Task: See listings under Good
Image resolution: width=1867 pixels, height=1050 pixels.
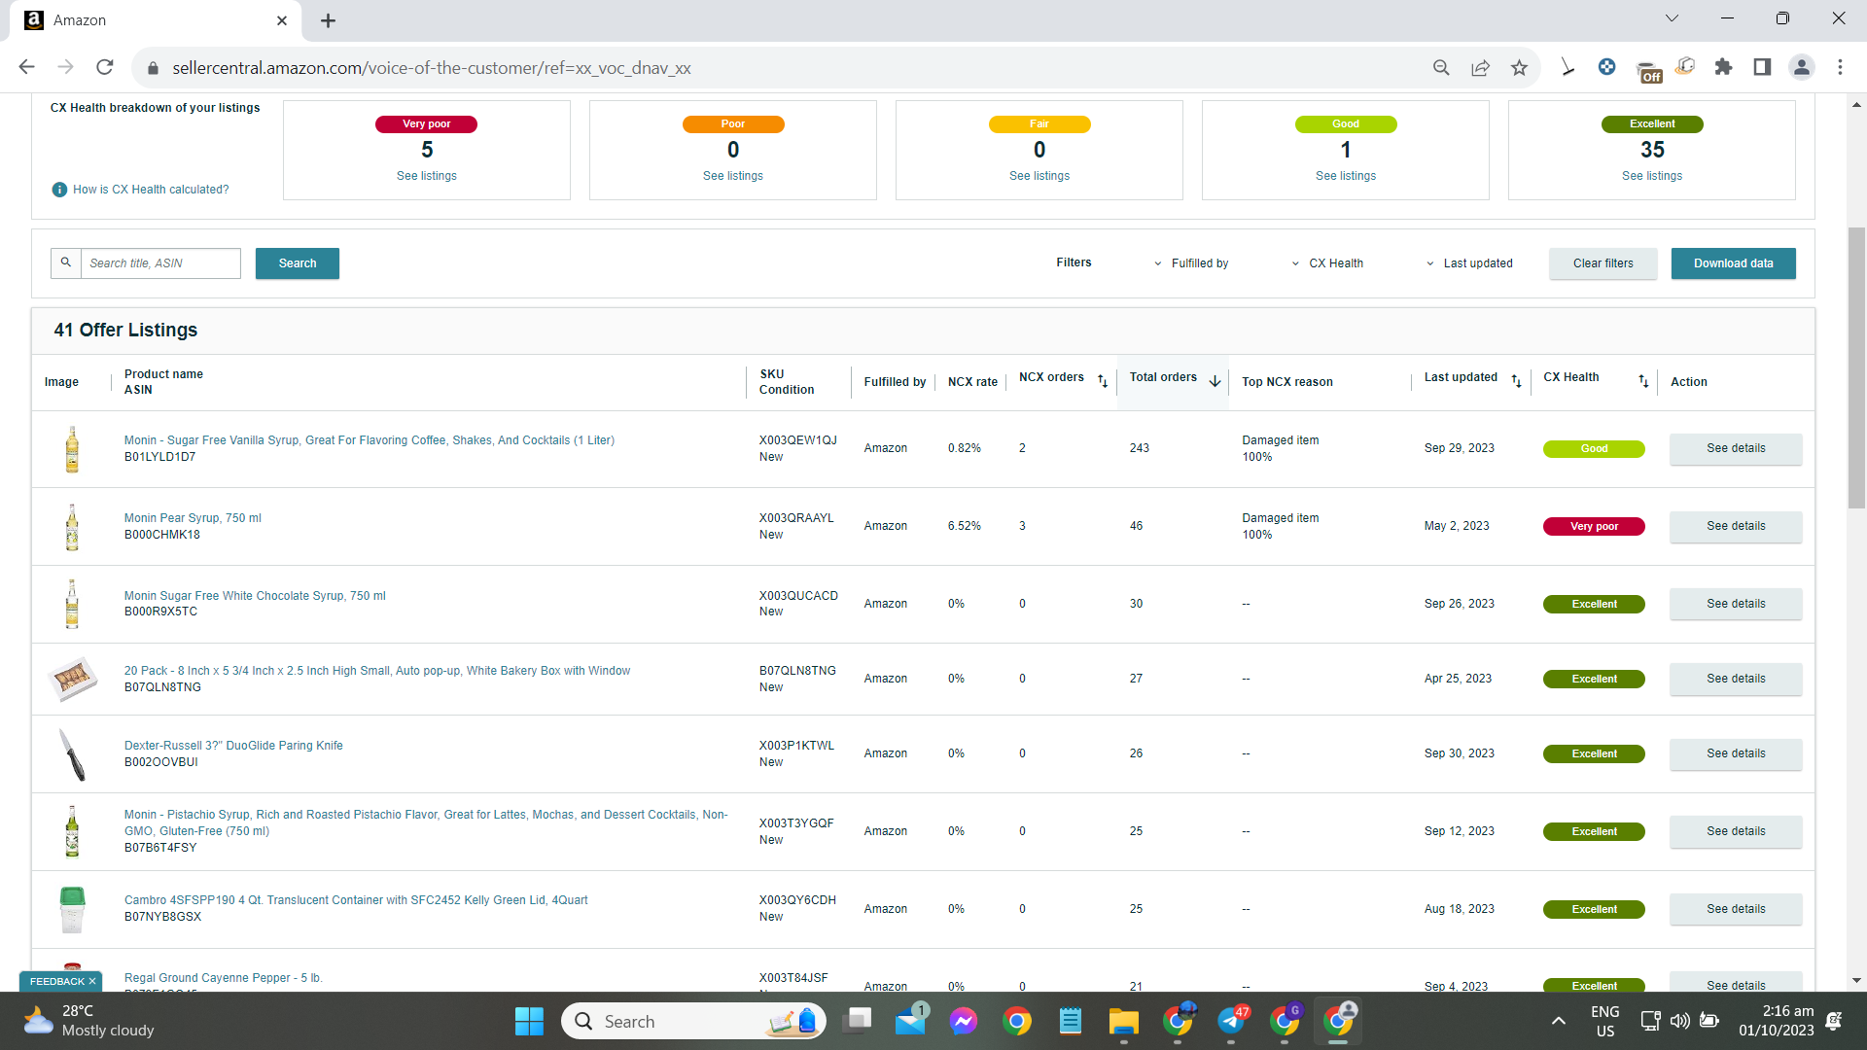Action: [x=1346, y=176]
